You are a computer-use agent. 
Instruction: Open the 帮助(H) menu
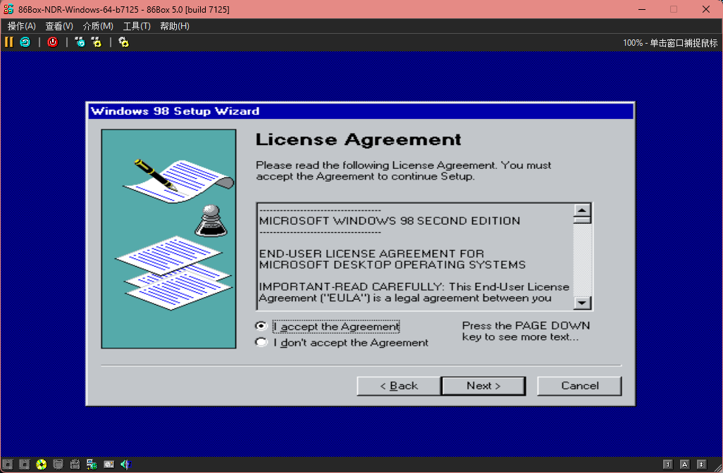point(175,26)
